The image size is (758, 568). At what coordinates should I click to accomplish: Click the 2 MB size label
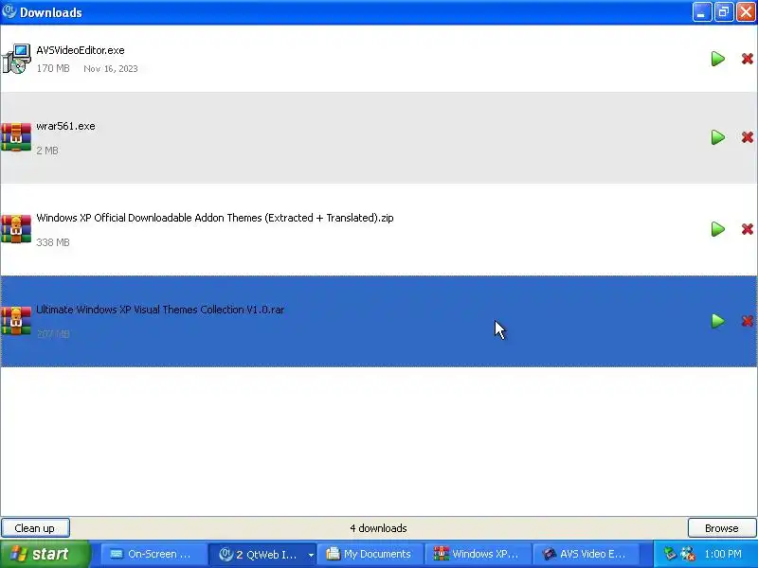(47, 151)
